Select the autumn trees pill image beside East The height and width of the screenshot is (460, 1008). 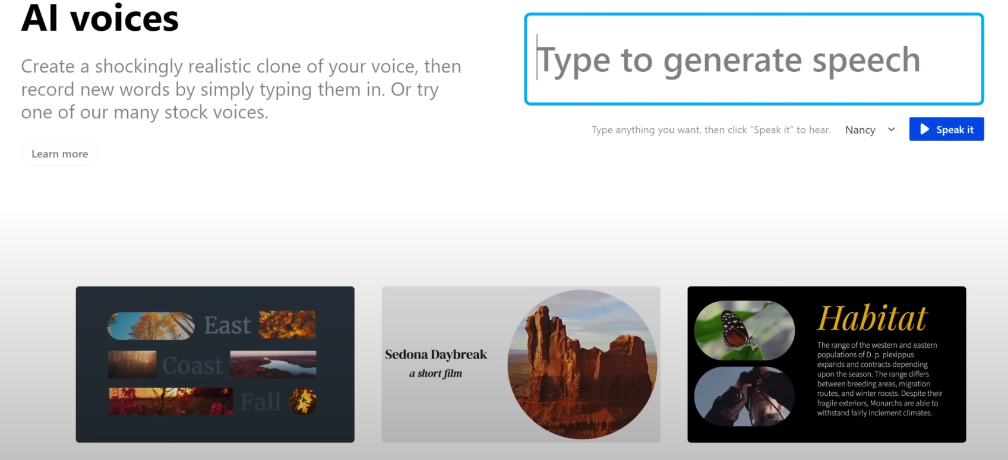(x=151, y=326)
